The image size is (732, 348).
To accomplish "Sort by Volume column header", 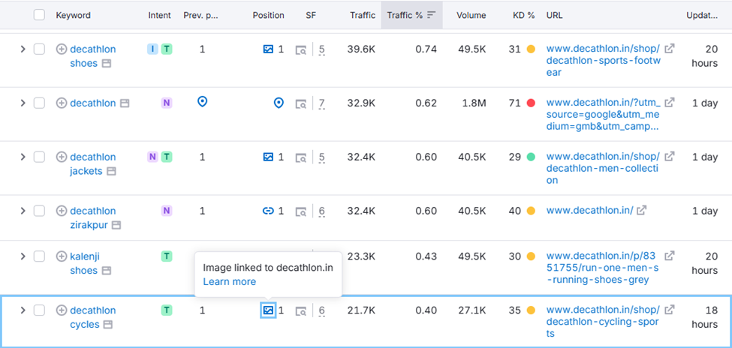I will tap(471, 15).
